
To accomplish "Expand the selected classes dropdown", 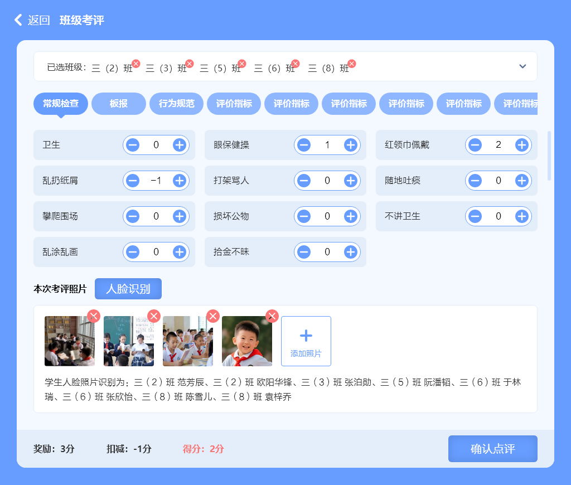I will 522,66.
